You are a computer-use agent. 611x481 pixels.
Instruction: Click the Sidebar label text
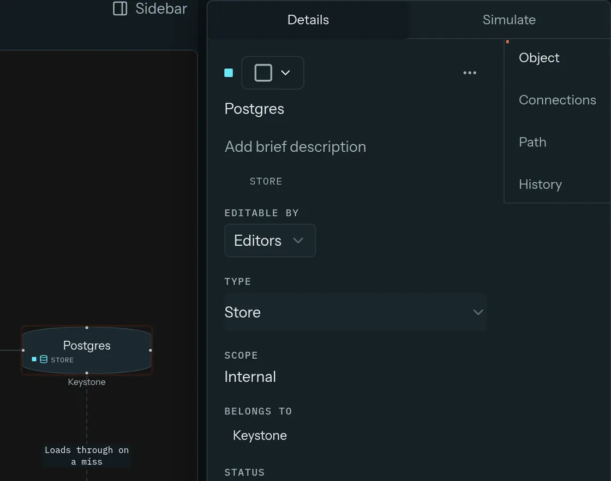(x=161, y=9)
